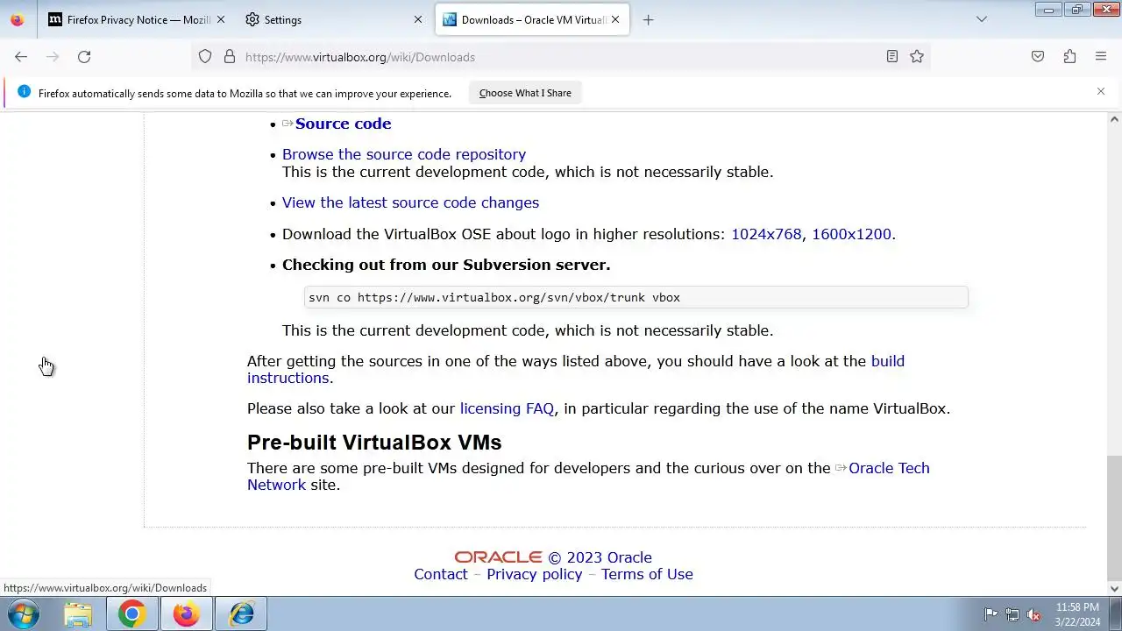Open the Extensions puzzle icon

(x=1069, y=57)
